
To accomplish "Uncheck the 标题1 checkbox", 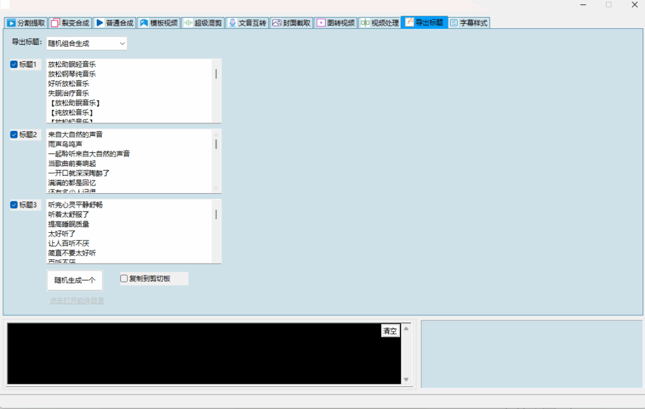I will [x=14, y=65].
